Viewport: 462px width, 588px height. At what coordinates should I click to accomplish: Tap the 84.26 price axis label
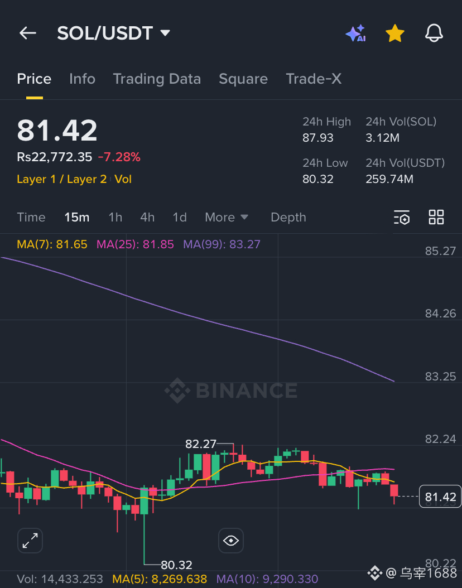441,314
